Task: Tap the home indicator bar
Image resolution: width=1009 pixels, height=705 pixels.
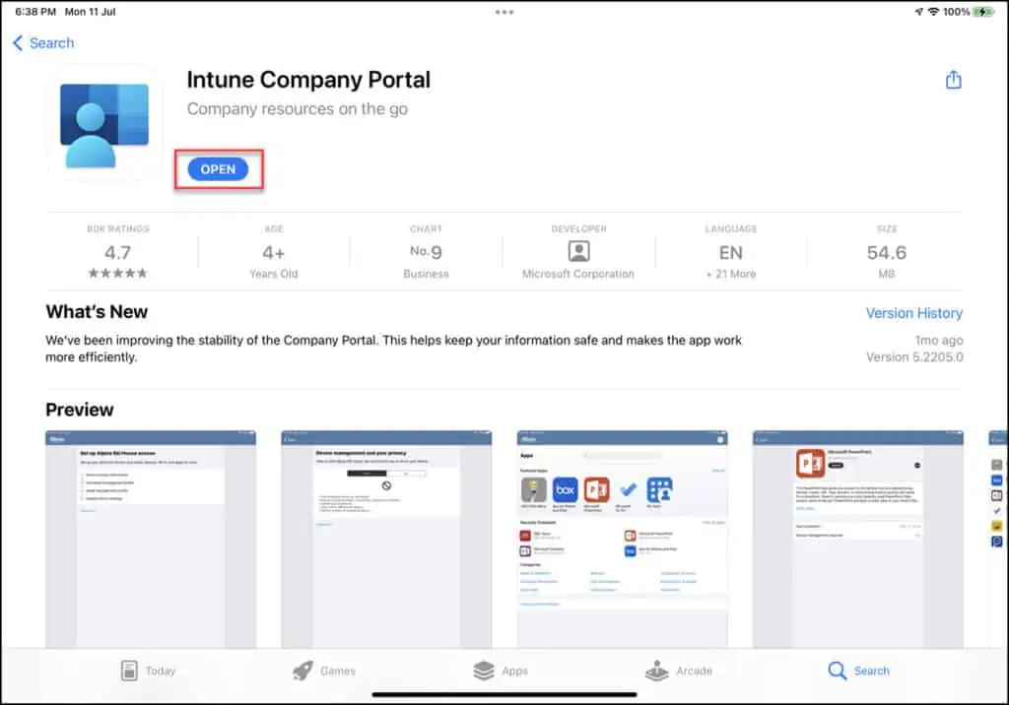Action: coord(504,695)
